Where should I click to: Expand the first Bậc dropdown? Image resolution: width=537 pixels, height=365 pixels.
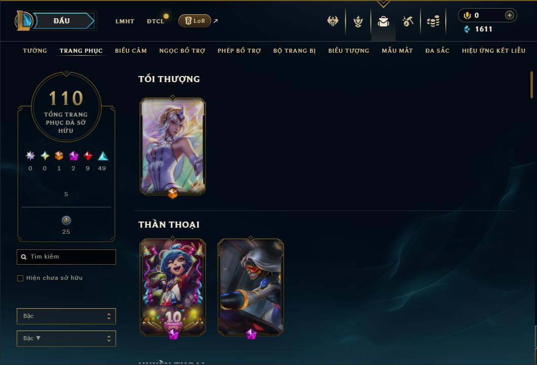pyautogui.click(x=66, y=316)
